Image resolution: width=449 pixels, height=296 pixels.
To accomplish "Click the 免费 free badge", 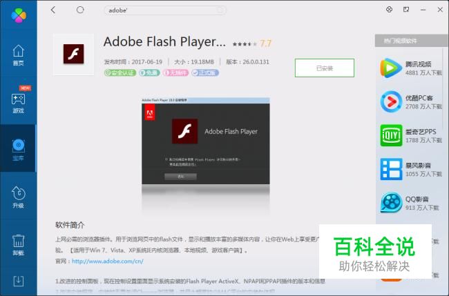I will [149, 73].
